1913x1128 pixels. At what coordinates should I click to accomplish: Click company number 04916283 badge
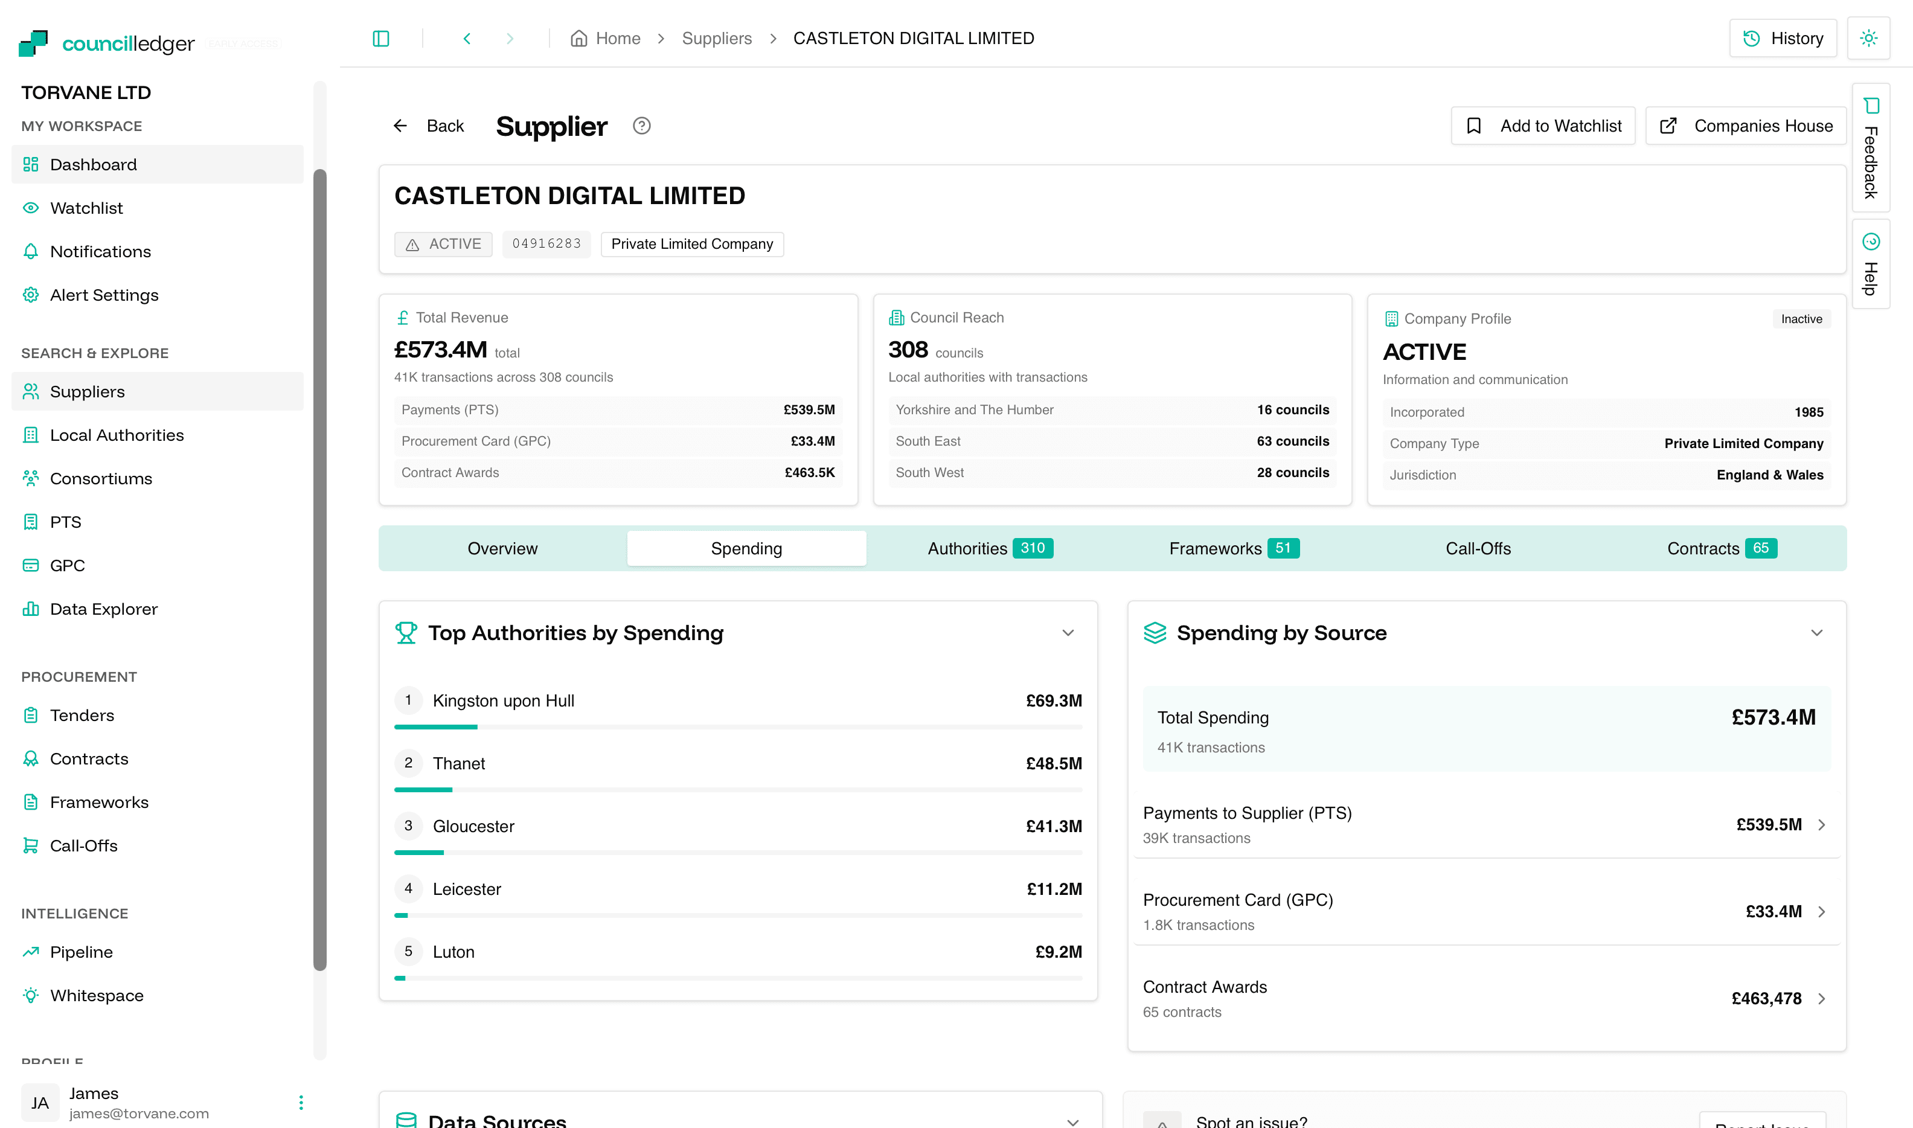(546, 244)
